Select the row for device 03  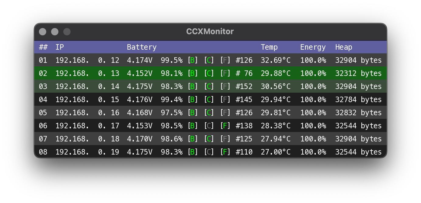[x=43, y=87]
